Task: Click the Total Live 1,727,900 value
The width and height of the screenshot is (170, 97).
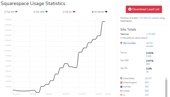Action: coord(151,34)
